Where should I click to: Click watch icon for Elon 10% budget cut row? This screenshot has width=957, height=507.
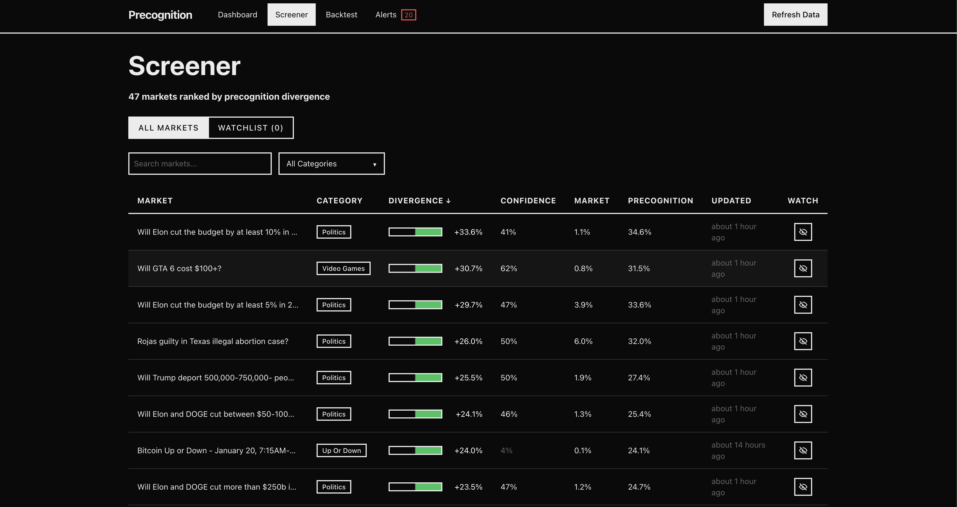click(x=803, y=232)
